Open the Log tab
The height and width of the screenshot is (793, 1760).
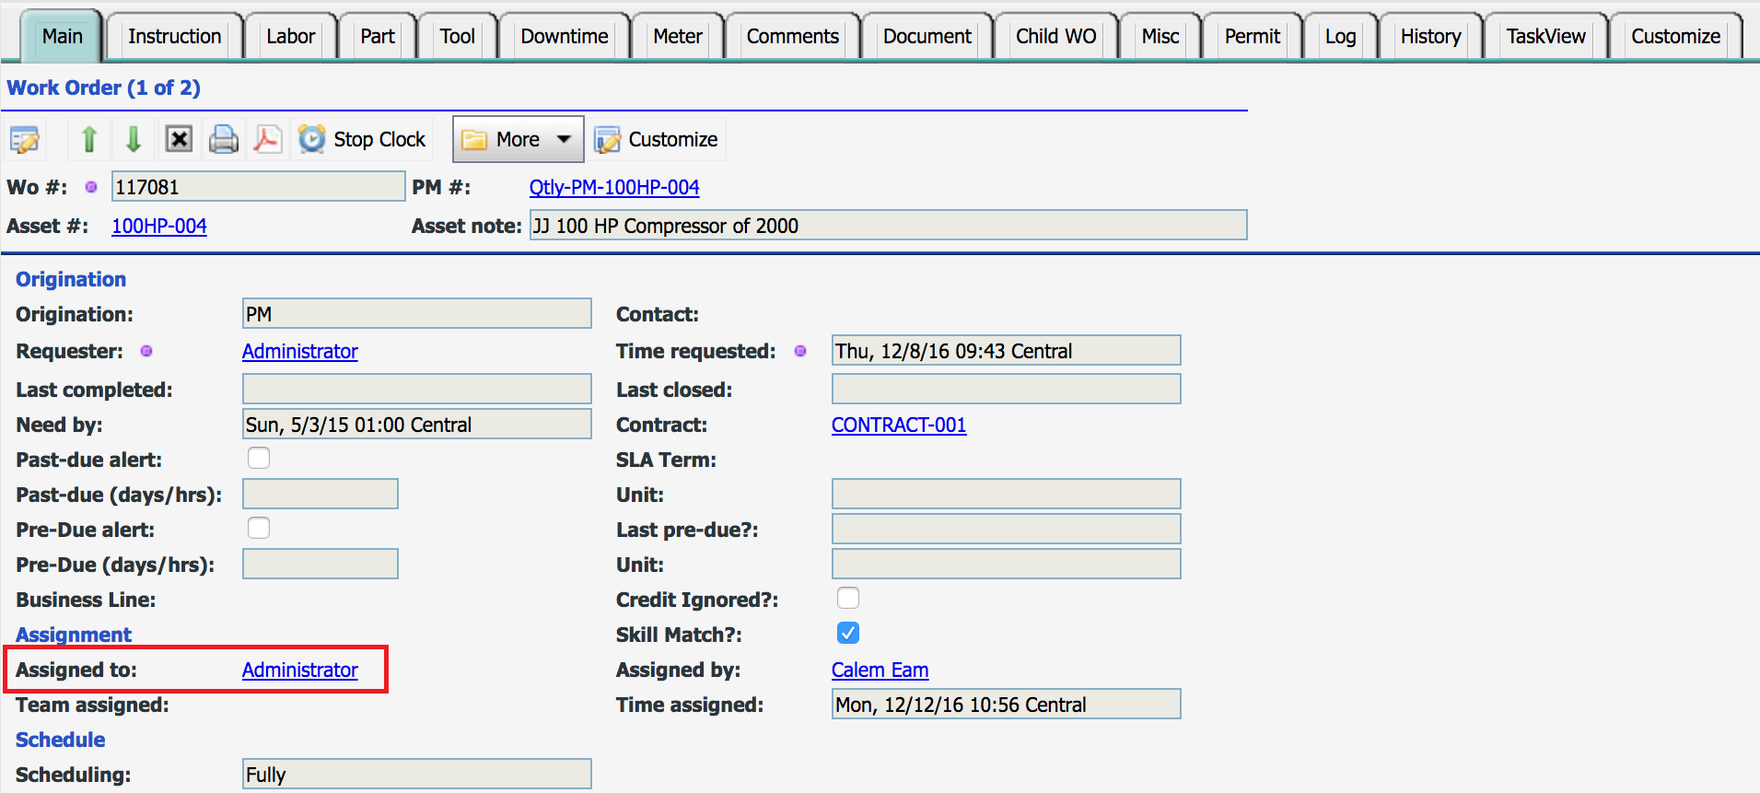click(x=1341, y=37)
